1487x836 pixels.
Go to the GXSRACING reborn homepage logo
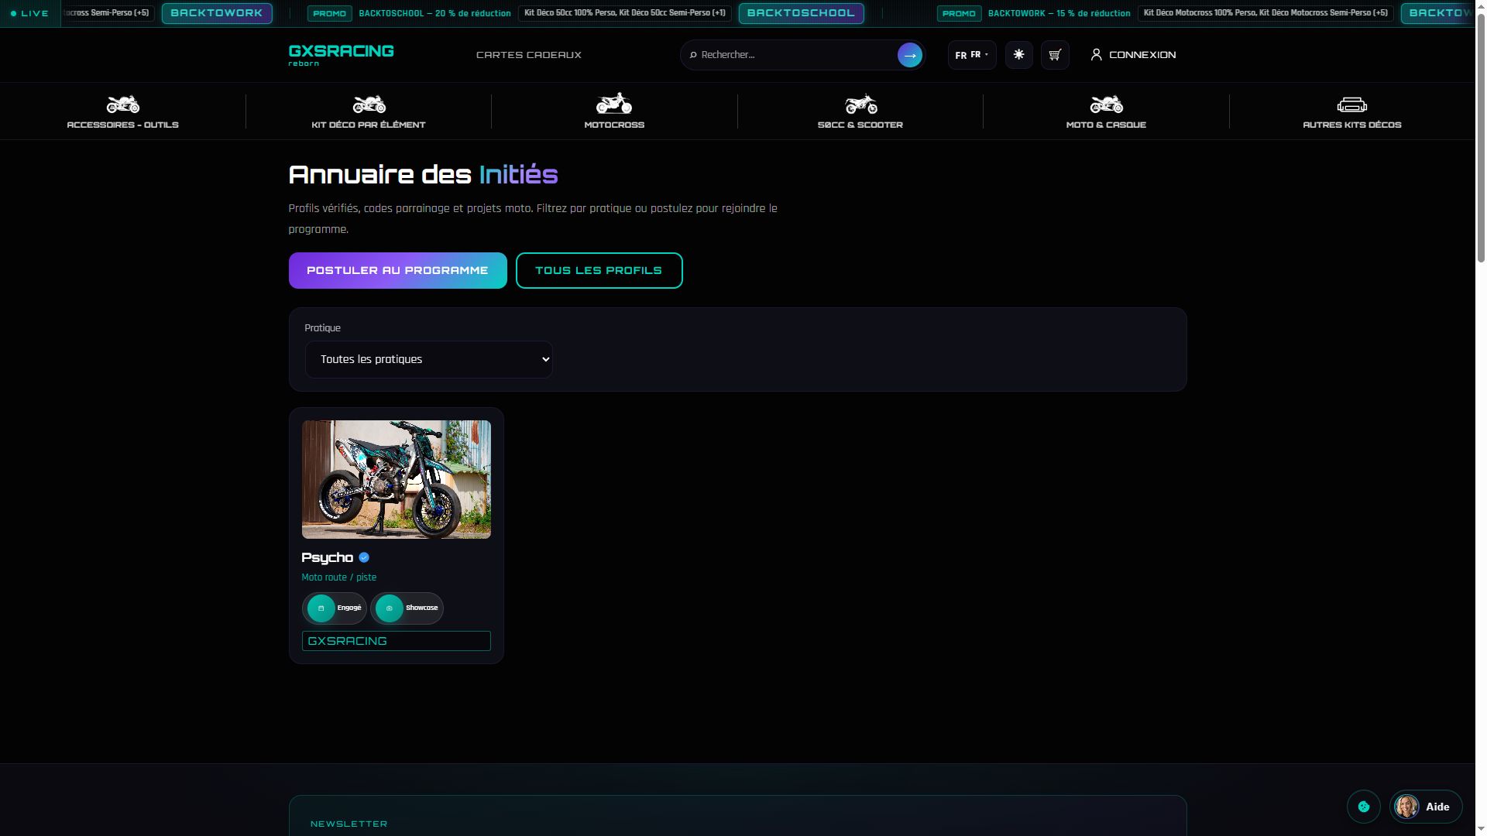pyautogui.click(x=341, y=55)
